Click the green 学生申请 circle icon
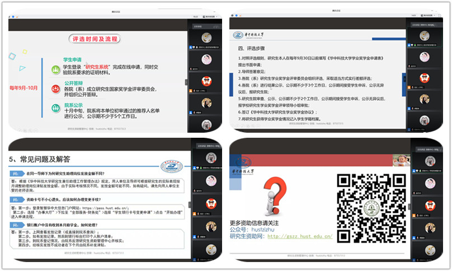The height and width of the screenshot is (271, 452). click(x=55, y=69)
